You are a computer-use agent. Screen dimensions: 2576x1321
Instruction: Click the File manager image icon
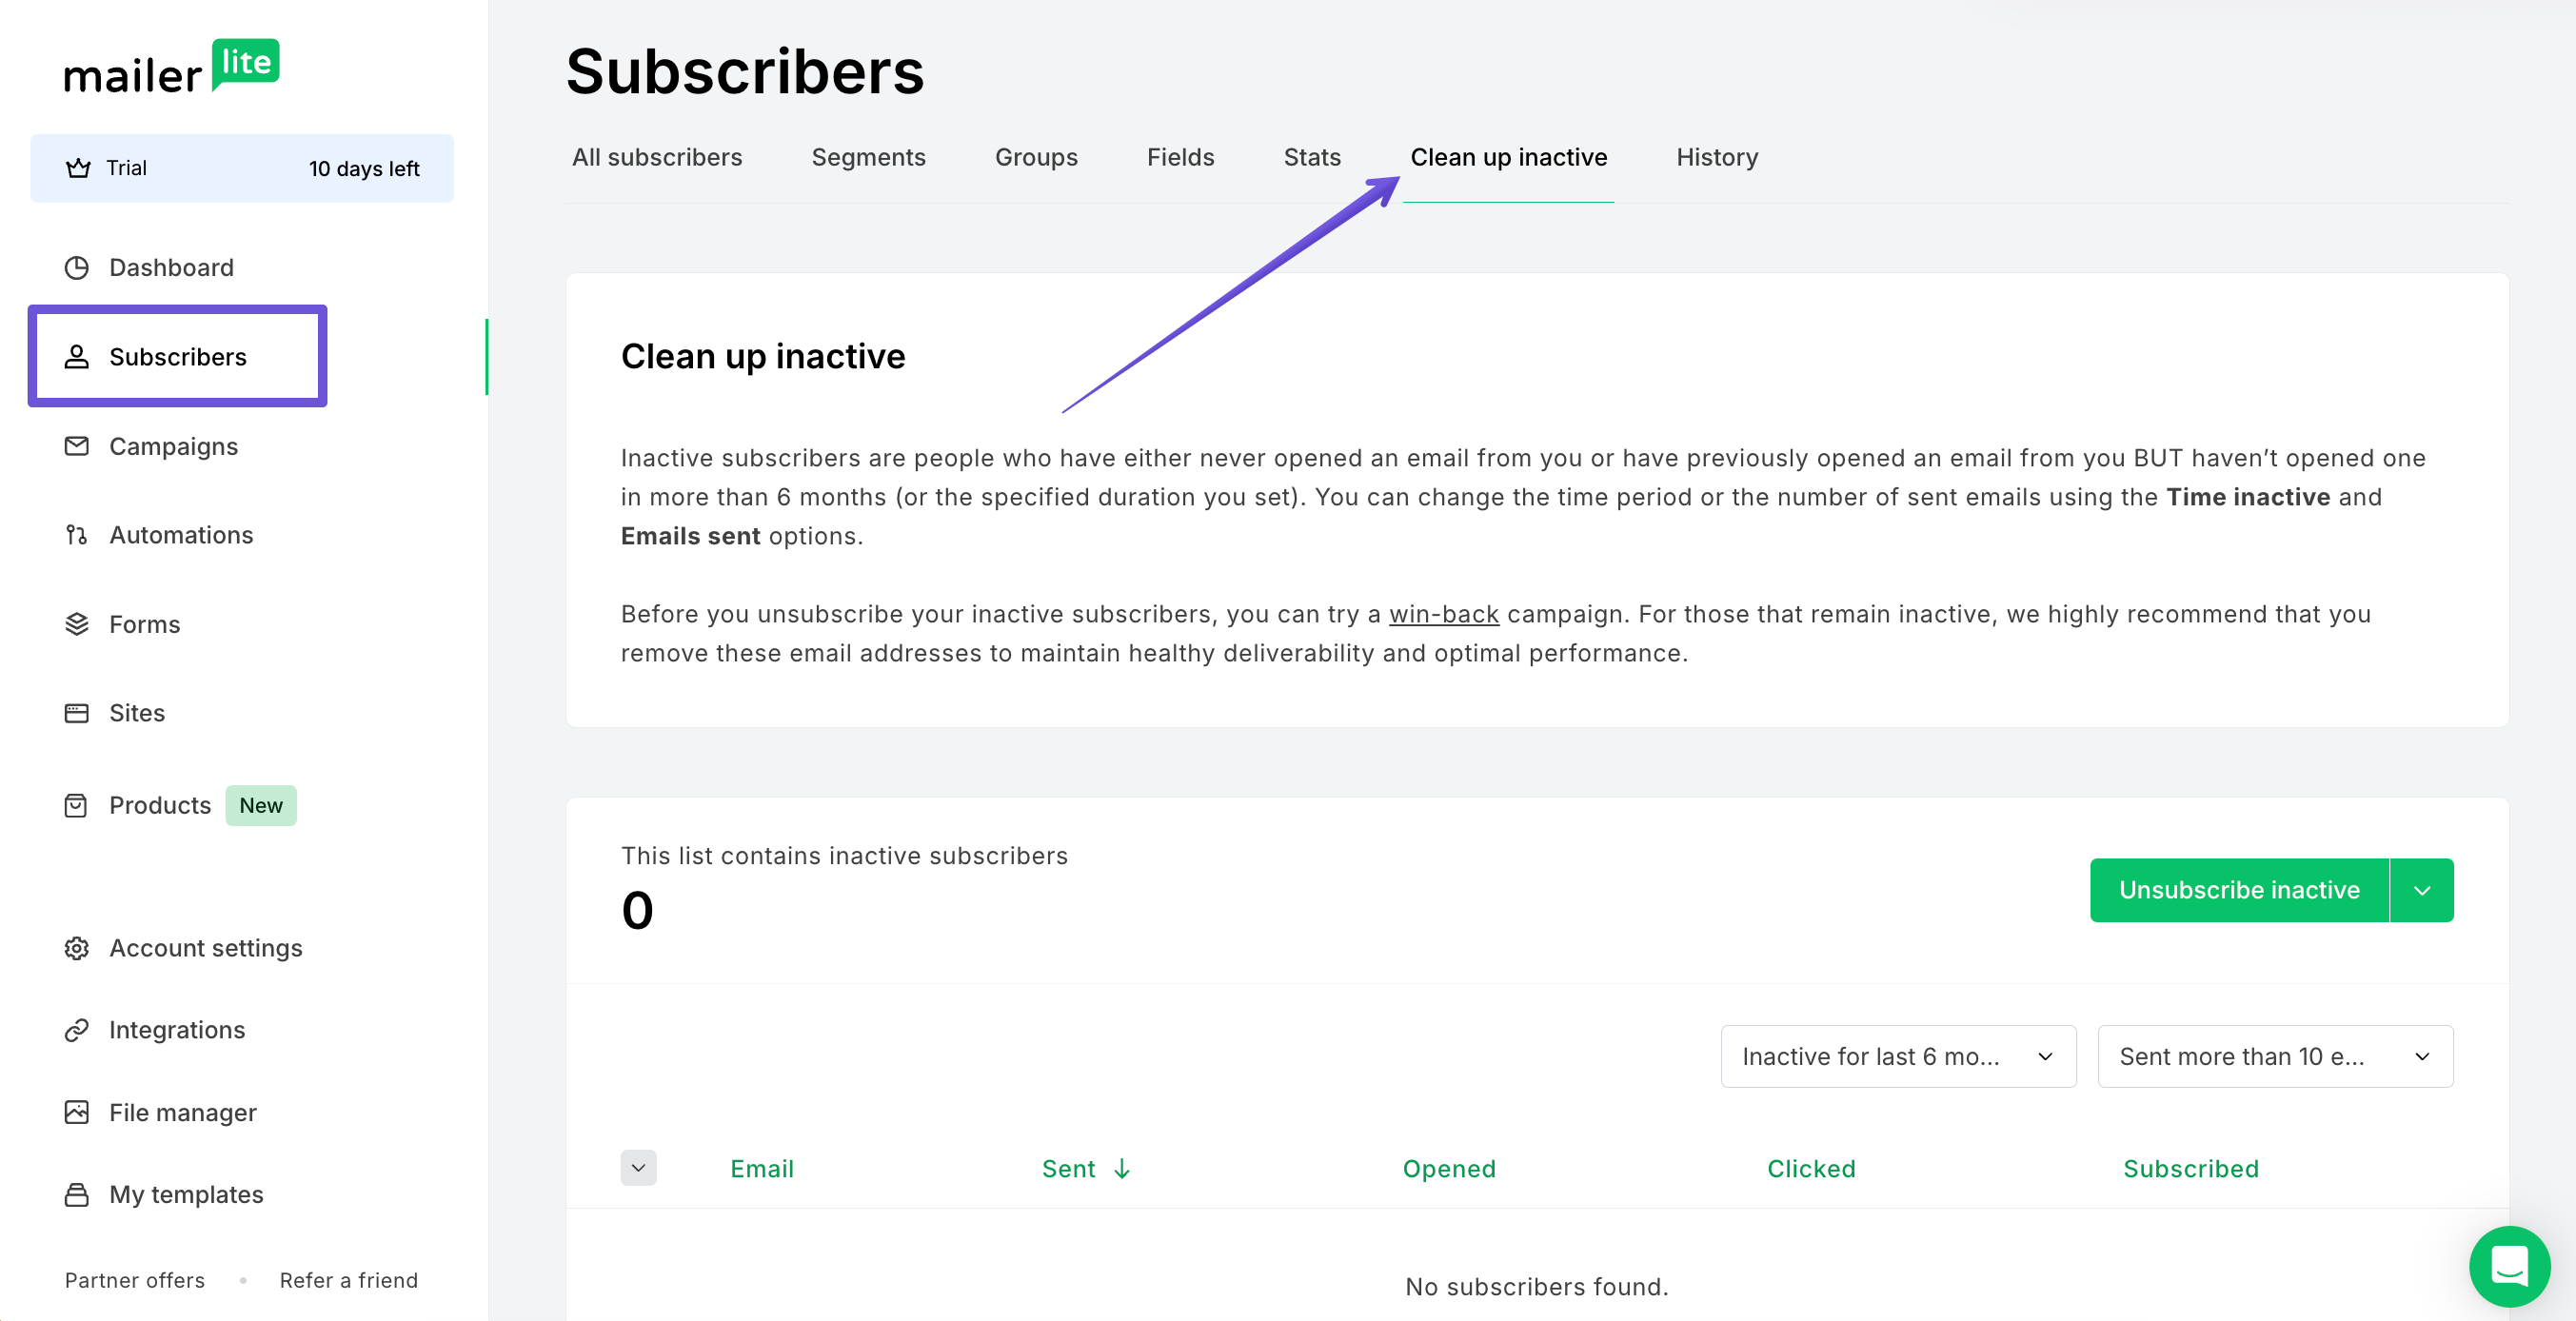pos(77,1112)
